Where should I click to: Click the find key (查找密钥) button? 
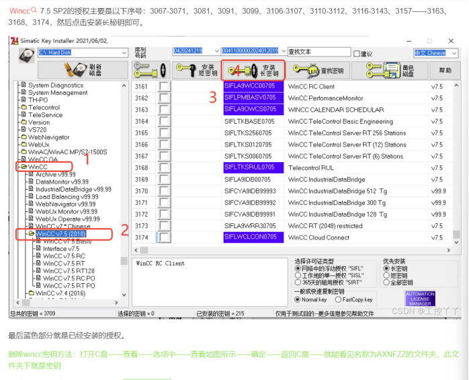click(318, 71)
